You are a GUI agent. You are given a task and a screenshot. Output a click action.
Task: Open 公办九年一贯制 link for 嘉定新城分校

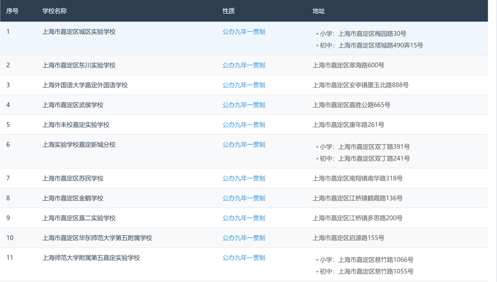(244, 145)
